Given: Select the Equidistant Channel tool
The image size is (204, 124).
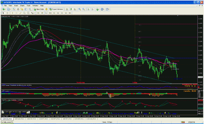Looking at the screenshot, I should tap(24, 13).
